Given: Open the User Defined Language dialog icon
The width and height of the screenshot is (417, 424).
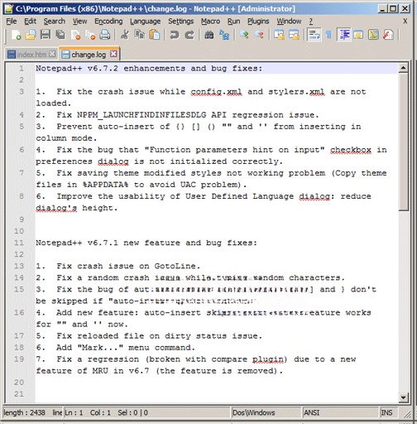Looking at the screenshot, I should pyautogui.click(x=358, y=35).
